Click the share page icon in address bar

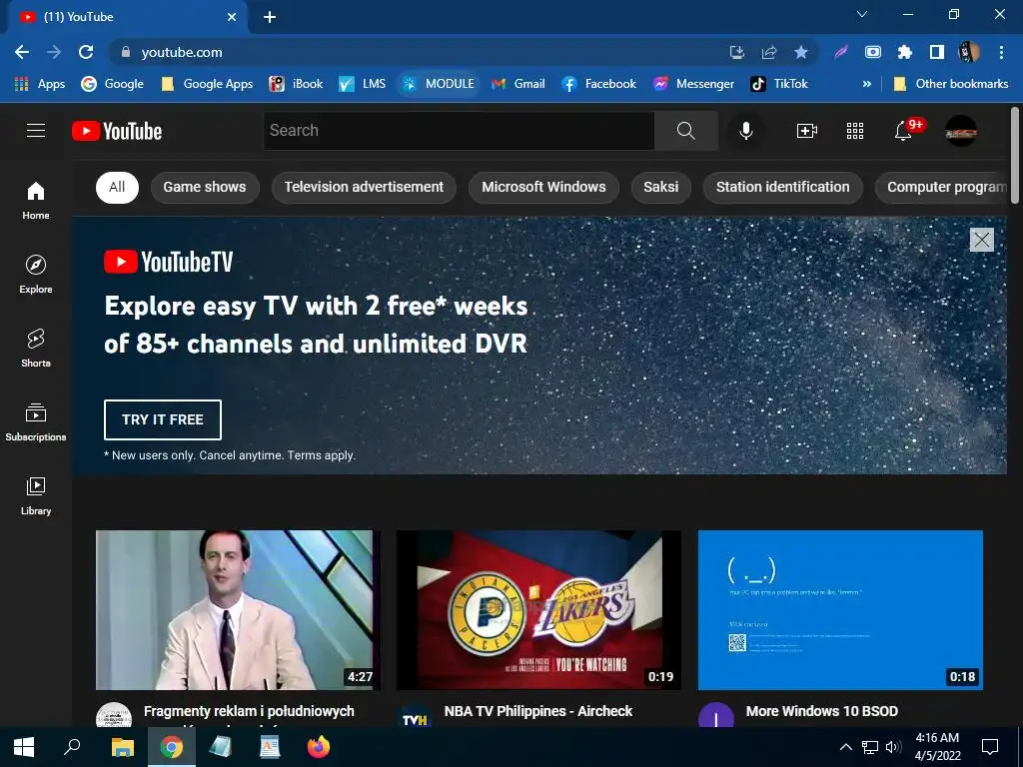(x=769, y=52)
